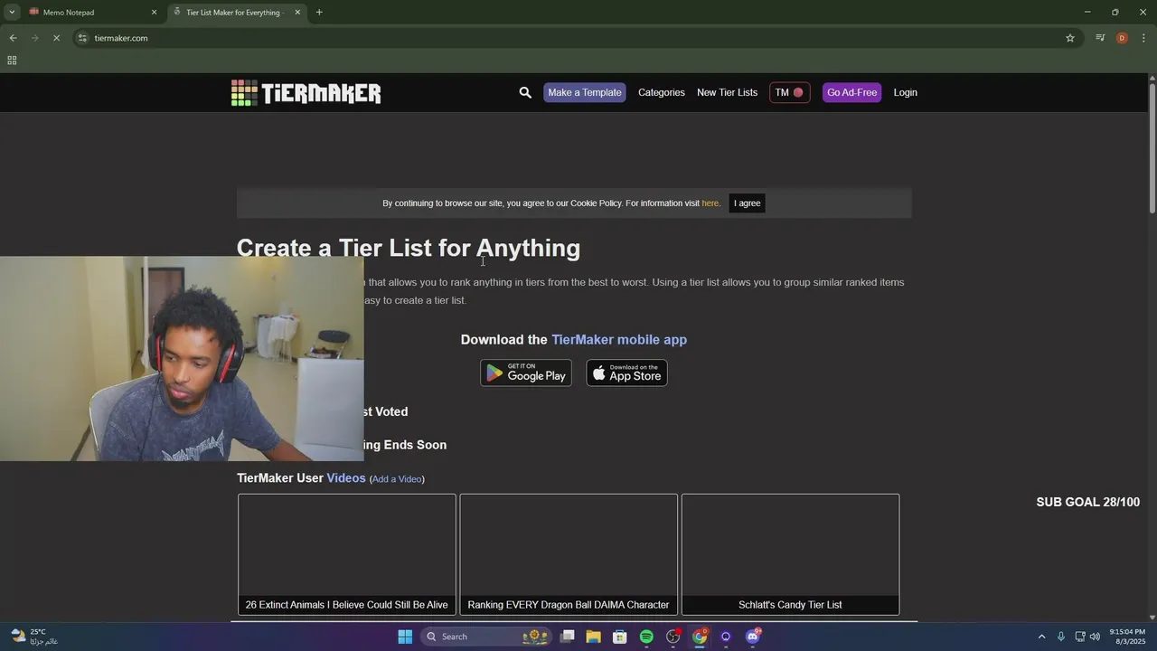The height and width of the screenshot is (651, 1157).
Task: Click the I agree cookie button
Action: coord(747,203)
